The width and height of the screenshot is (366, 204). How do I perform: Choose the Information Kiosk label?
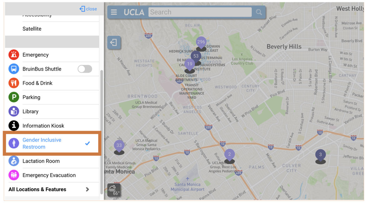tap(43, 126)
